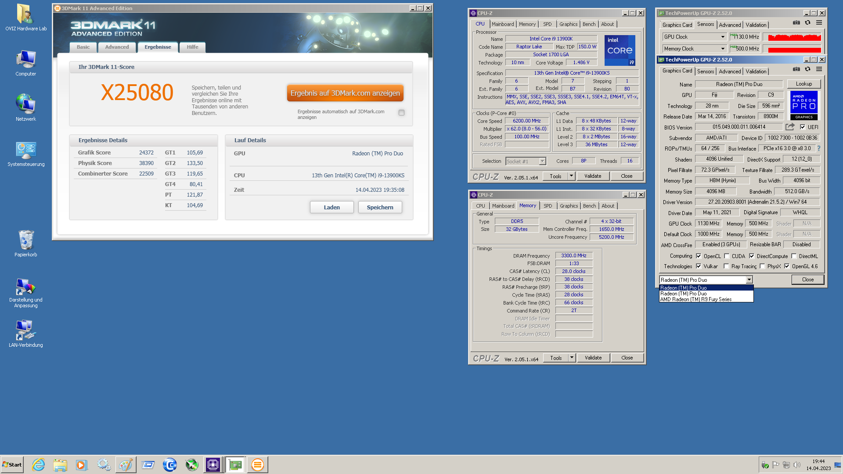
Task: Open Darstellung und Anpassung shortcut
Action: pos(25,293)
